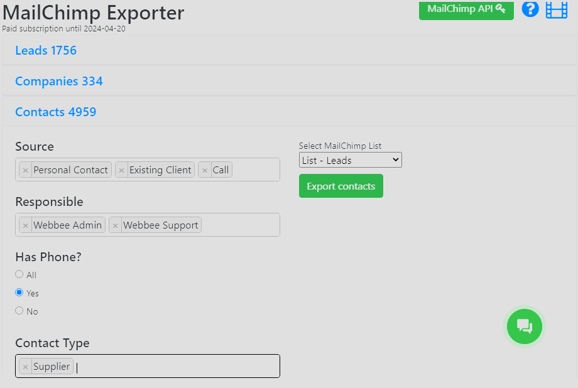Open the green chat bubble widget
Viewport: 578px width, 388px height.
(525, 326)
